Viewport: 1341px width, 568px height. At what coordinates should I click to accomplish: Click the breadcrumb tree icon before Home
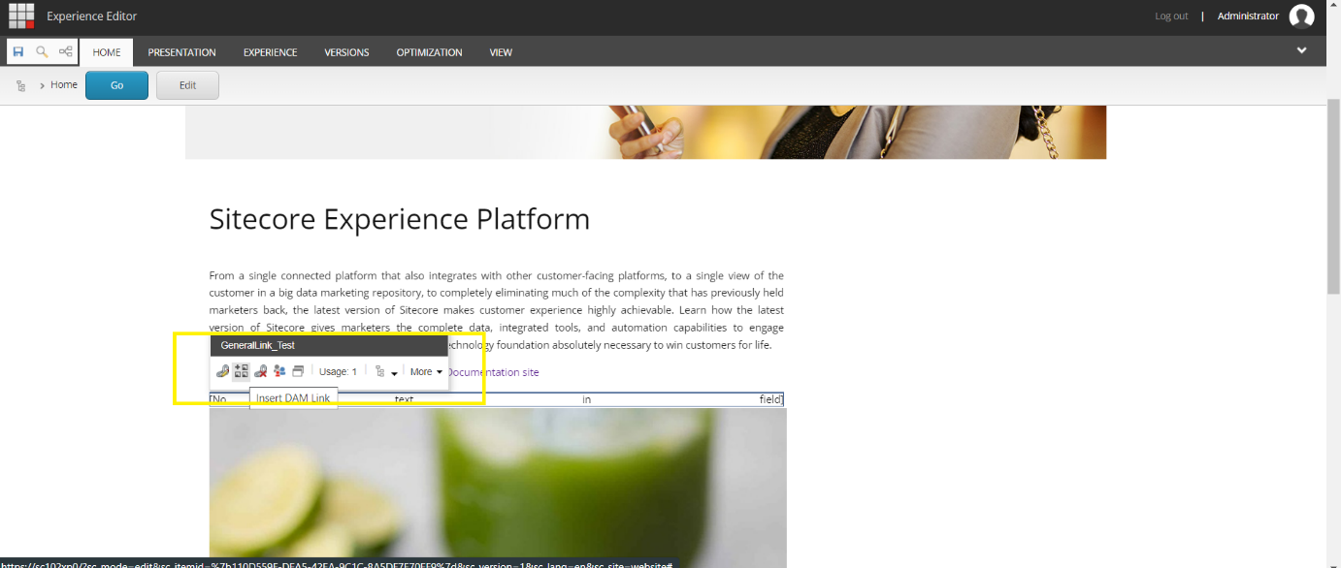21,85
